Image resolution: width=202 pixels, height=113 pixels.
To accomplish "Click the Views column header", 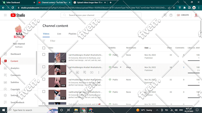I will click(x=169, y=48).
